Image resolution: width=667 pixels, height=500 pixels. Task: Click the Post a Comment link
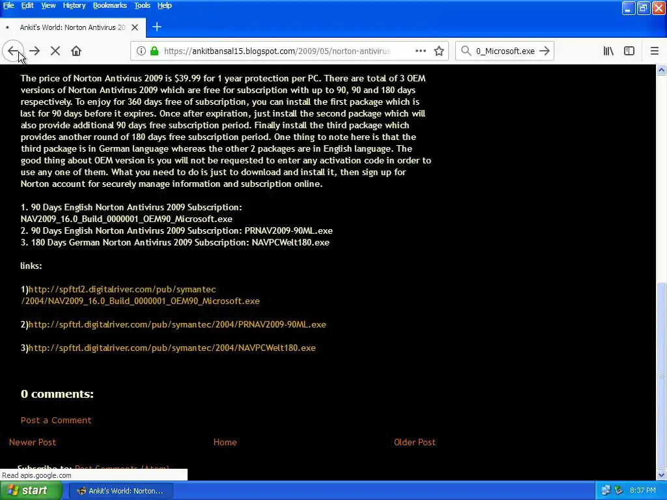56,420
